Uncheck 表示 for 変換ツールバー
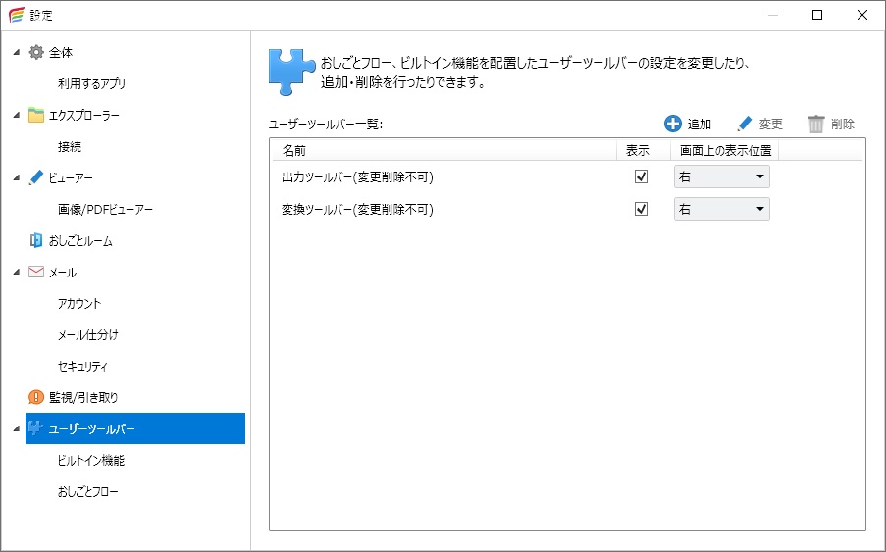 click(642, 209)
